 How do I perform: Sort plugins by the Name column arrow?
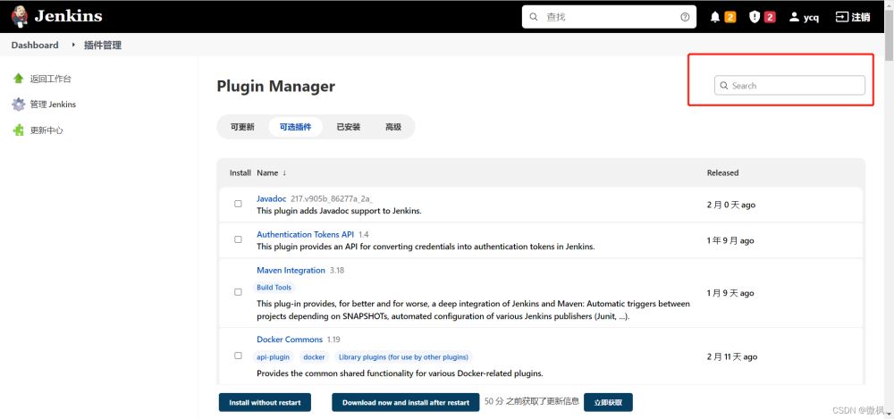(x=284, y=172)
